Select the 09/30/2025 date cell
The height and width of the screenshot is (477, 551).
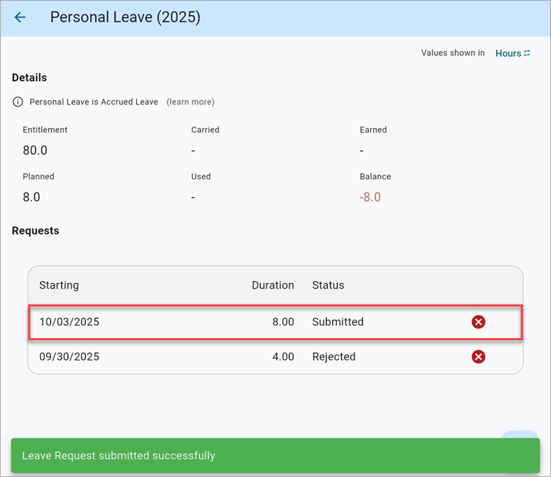[x=69, y=357]
